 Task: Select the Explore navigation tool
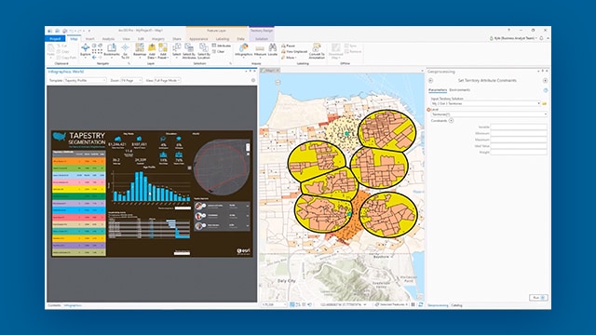(85, 49)
